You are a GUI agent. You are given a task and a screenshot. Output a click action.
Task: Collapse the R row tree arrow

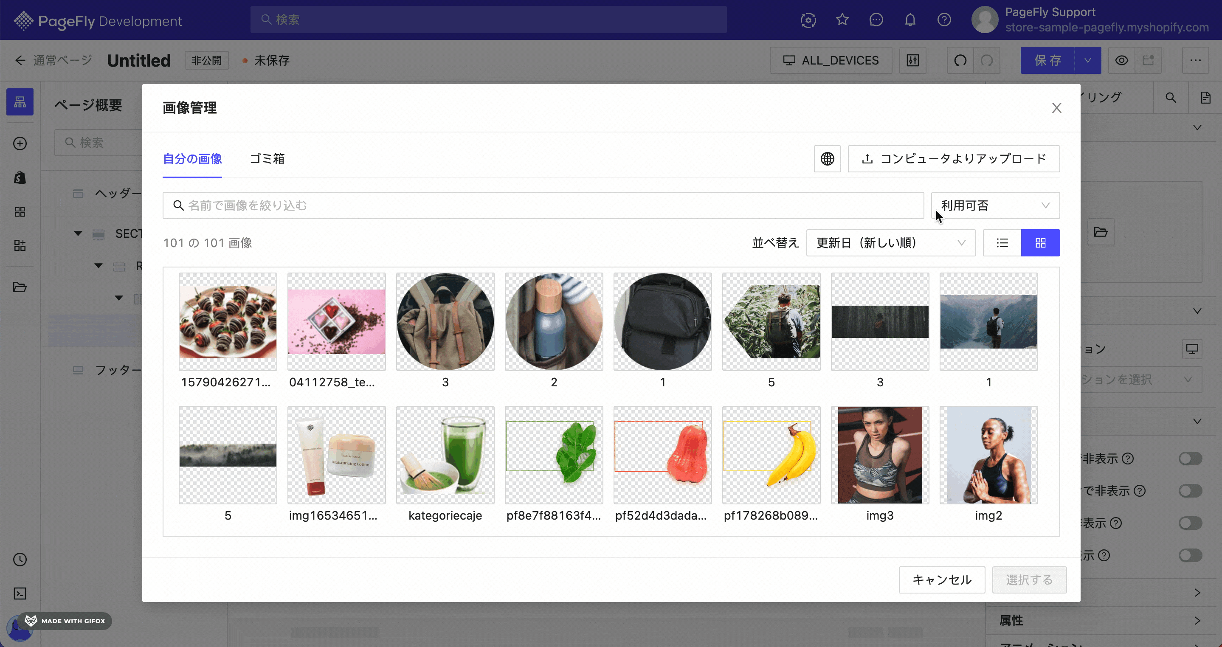coord(98,266)
